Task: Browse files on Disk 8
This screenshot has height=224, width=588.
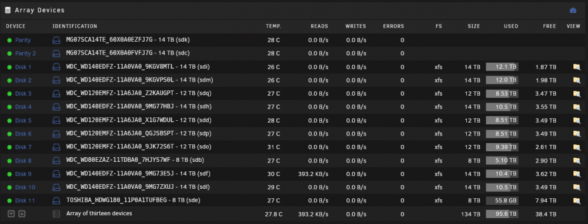Action: point(577,161)
